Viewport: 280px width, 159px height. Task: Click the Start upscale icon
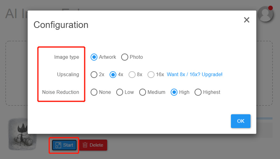58,145
